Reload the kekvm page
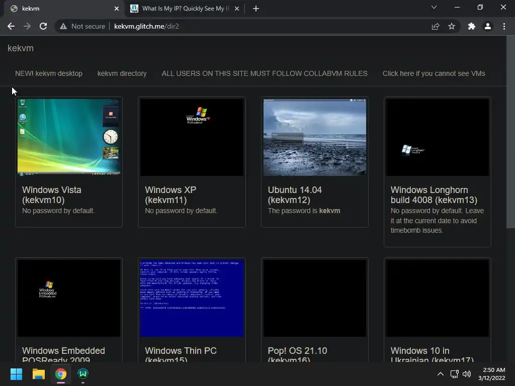This screenshot has width=515, height=386. (x=43, y=26)
